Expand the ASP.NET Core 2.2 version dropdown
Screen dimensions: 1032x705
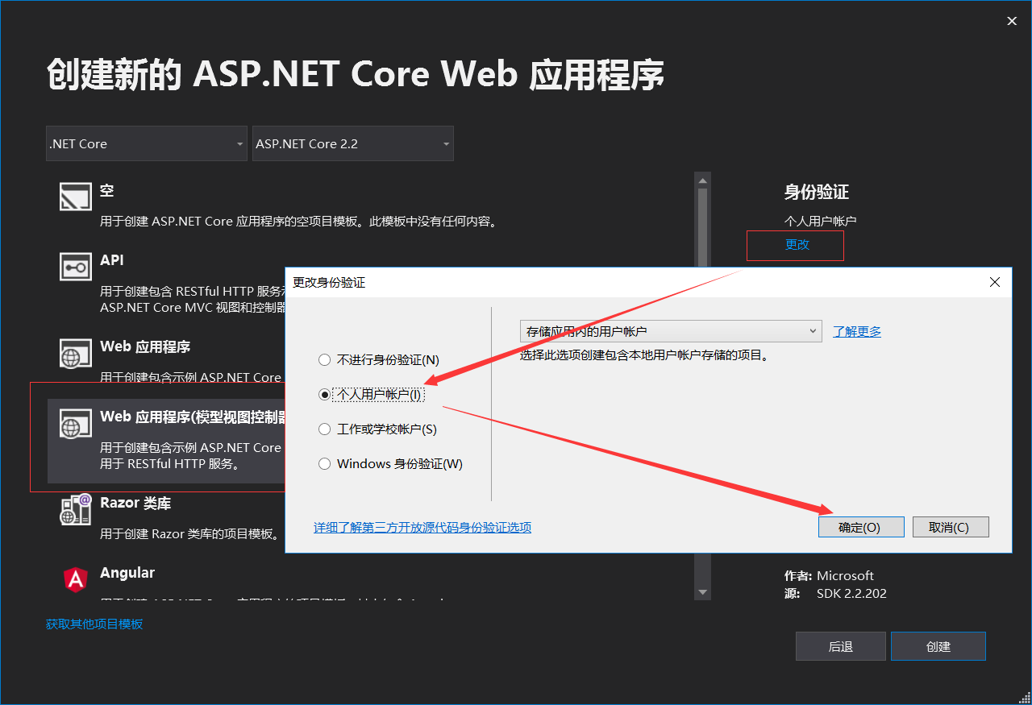coord(352,143)
